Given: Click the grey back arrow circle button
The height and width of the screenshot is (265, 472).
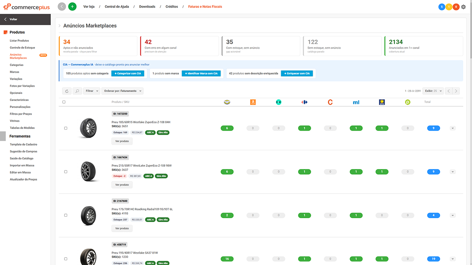Looking at the screenshot, I should pos(62,7).
